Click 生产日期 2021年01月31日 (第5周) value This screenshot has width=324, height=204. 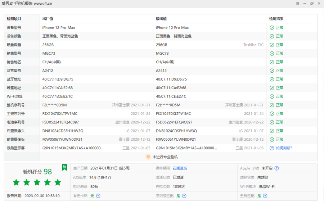pyautogui.click(x=111, y=168)
